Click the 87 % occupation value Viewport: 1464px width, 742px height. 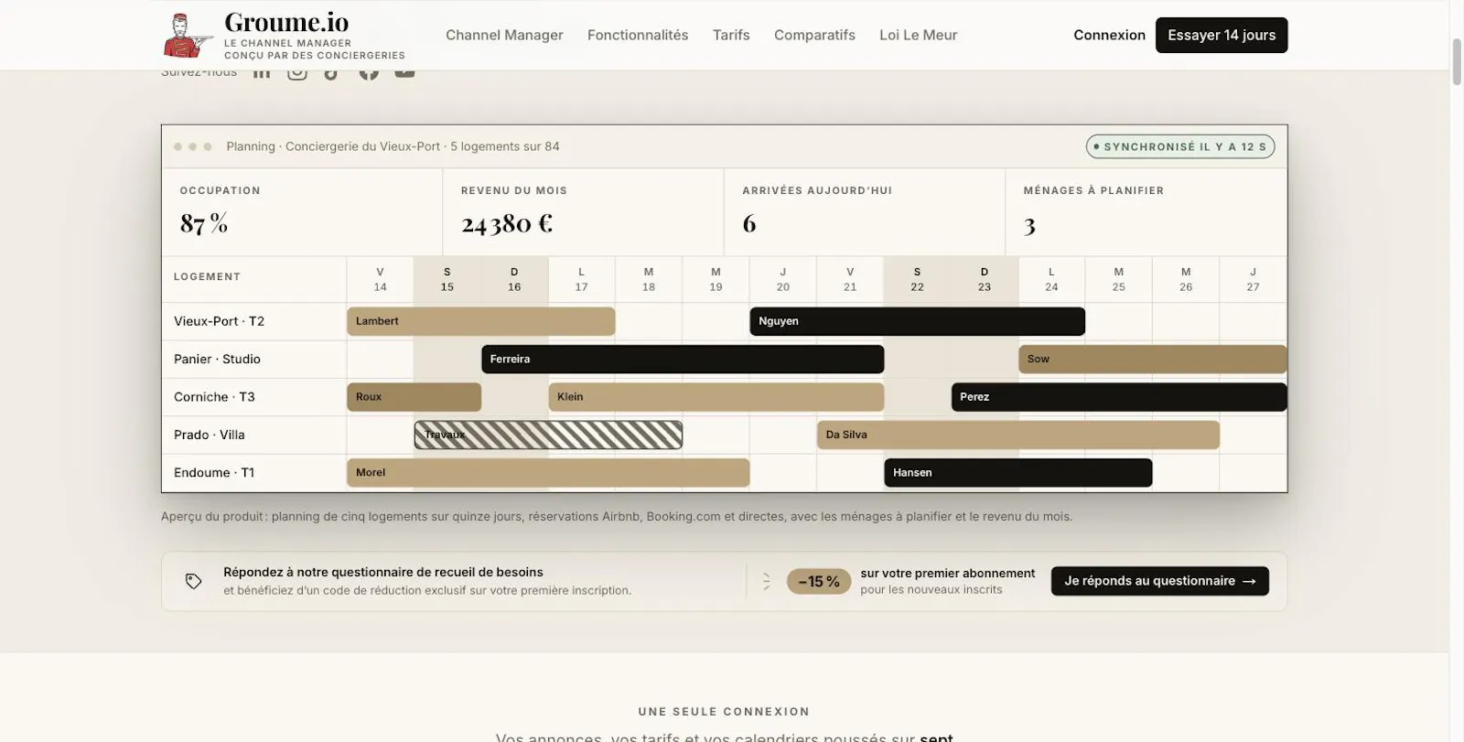(x=204, y=223)
